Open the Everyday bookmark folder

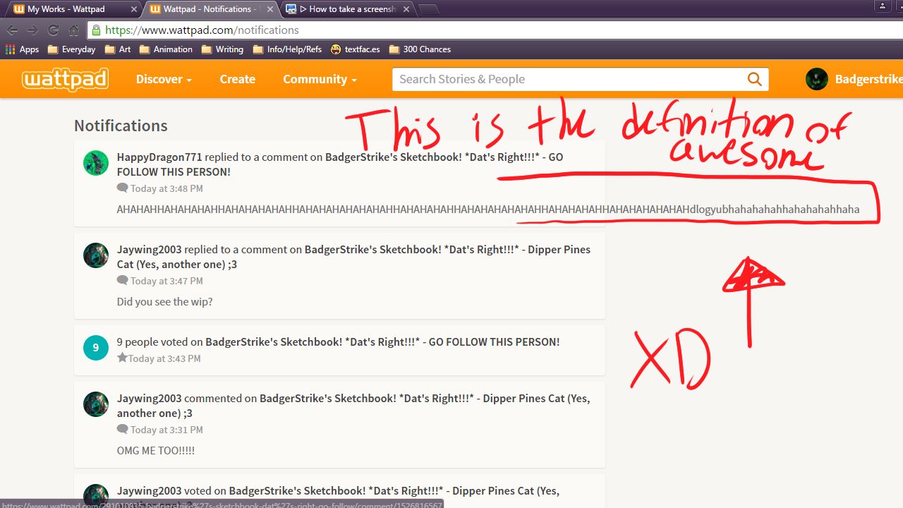(71, 49)
